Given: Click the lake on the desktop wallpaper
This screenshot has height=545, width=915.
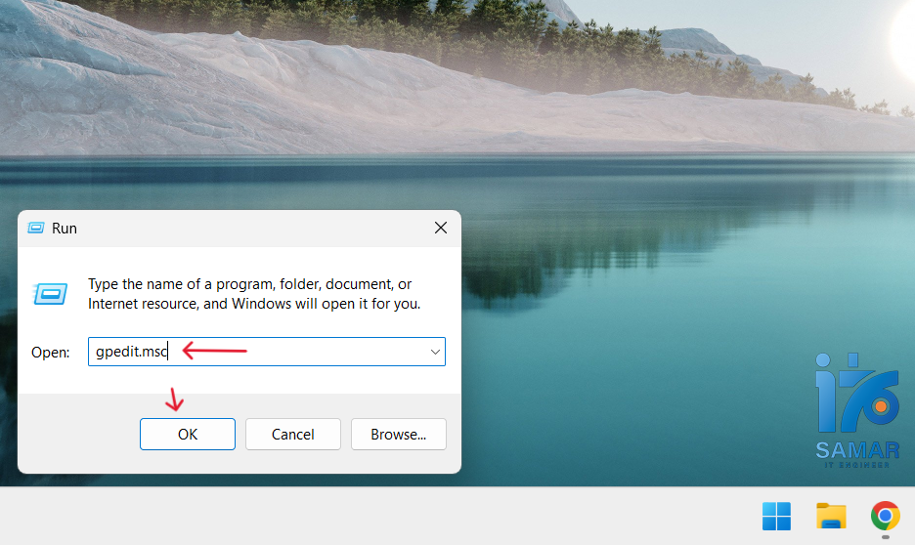Looking at the screenshot, I should tap(642, 291).
